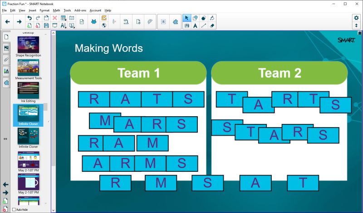Open the Insert menu
This screenshot has width=363, height=213.
click(32, 10)
